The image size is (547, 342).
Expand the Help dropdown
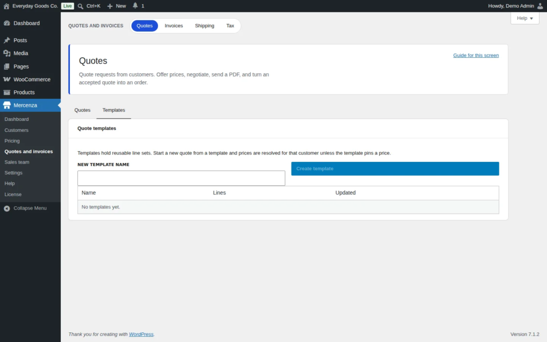(525, 18)
